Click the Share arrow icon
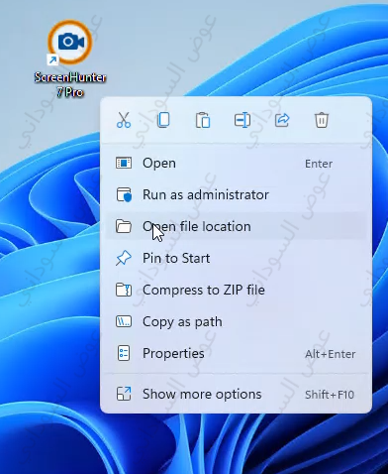The height and width of the screenshot is (474, 388). coord(282,120)
